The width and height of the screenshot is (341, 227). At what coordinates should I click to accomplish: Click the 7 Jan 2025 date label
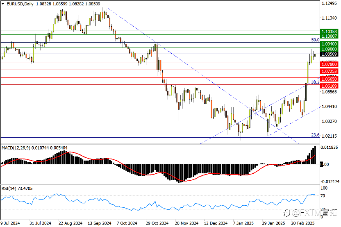pos(243,223)
